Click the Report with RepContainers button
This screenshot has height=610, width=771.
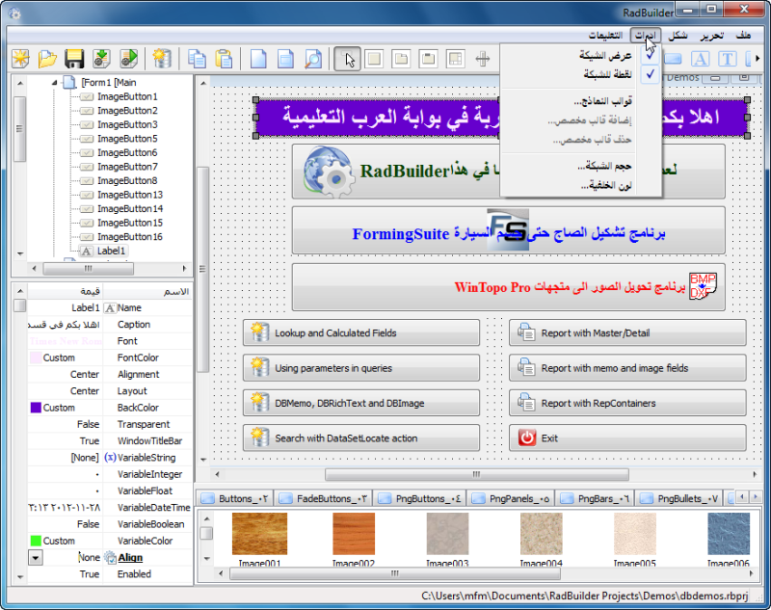627,403
